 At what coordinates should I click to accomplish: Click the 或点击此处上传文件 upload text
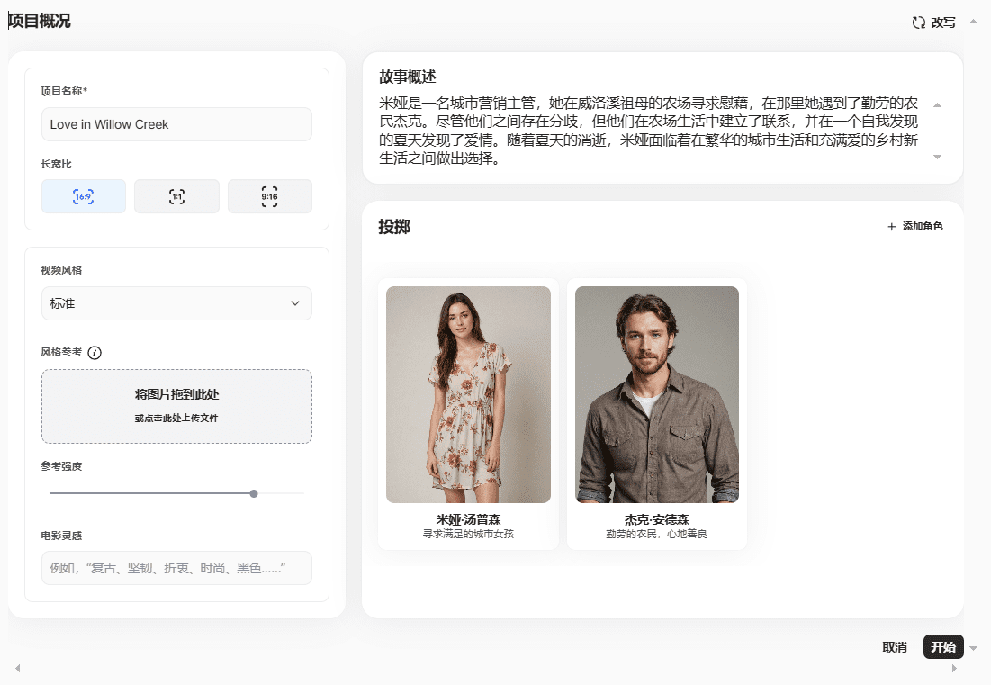point(176,419)
